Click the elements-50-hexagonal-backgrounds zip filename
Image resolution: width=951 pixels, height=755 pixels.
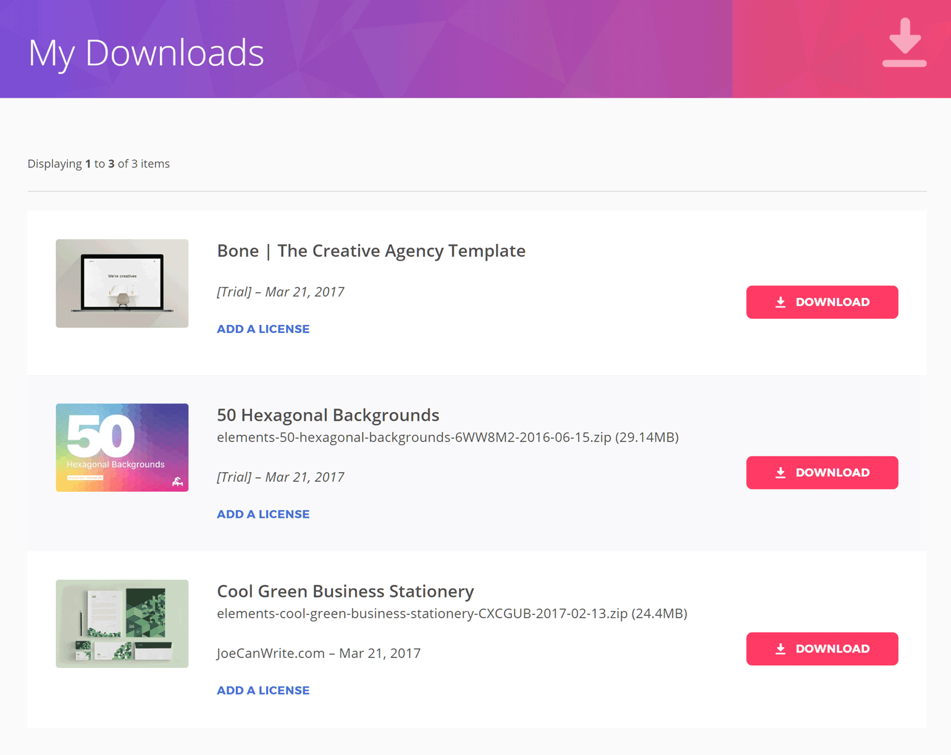tap(448, 437)
